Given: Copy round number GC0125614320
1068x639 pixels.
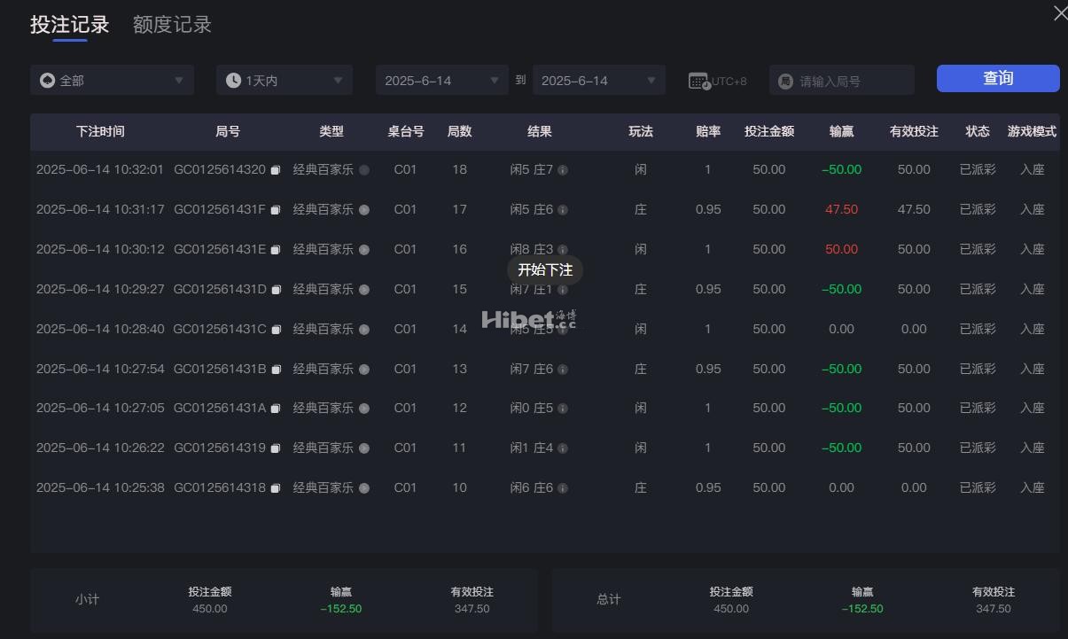Looking at the screenshot, I should point(276,170).
